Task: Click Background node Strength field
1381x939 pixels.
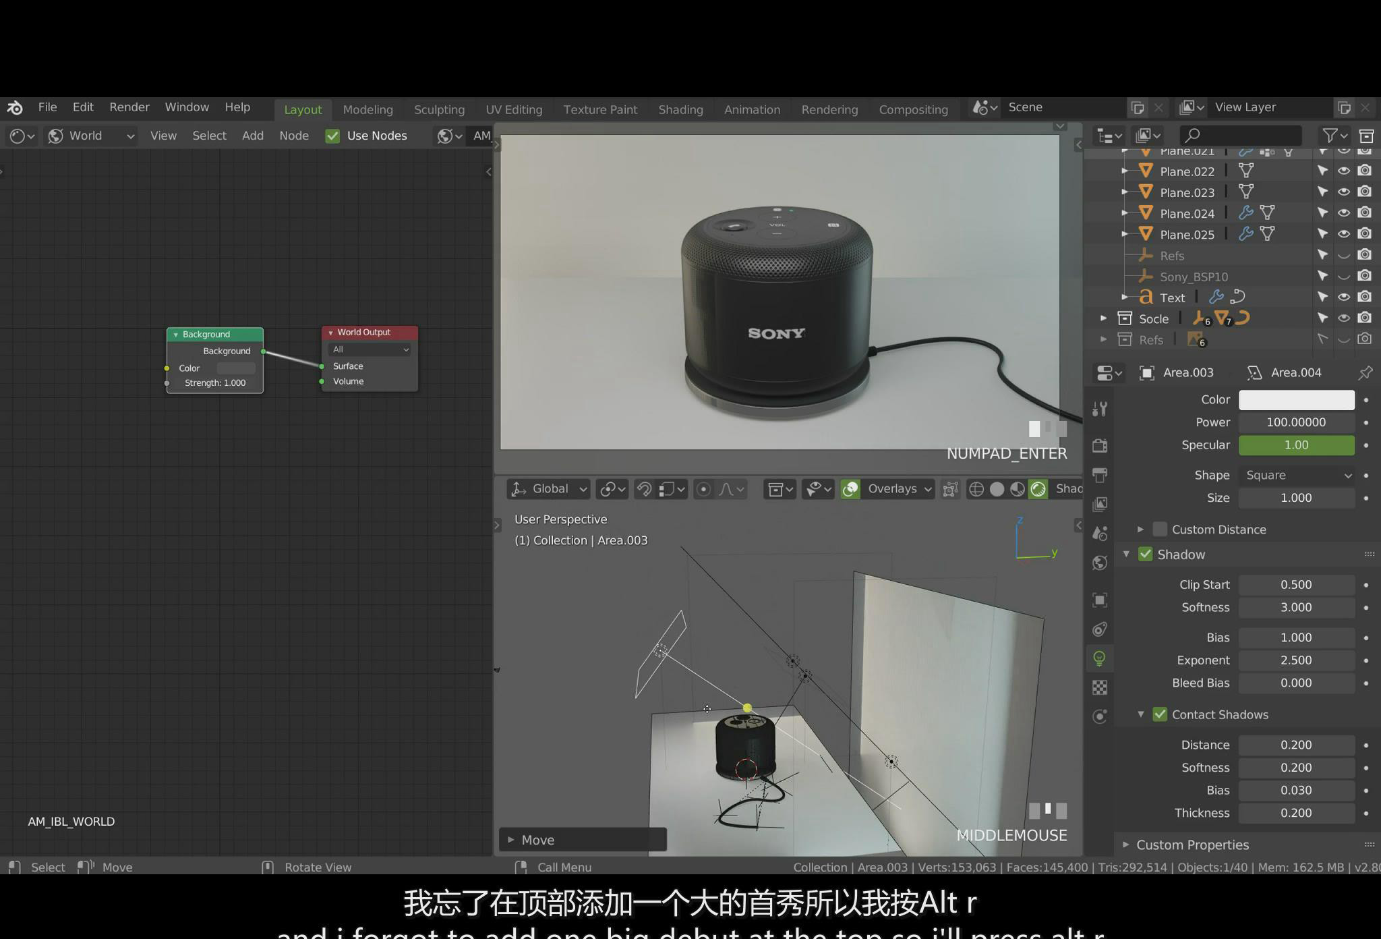Action: [x=215, y=383]
